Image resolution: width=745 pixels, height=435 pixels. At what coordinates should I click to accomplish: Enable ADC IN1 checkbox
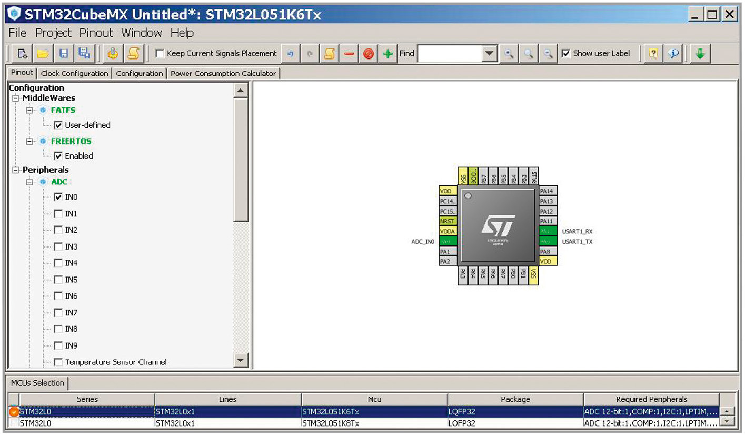click(x=58, y=214)
